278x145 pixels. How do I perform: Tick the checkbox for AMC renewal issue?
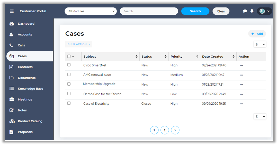(x=69, y=75)
